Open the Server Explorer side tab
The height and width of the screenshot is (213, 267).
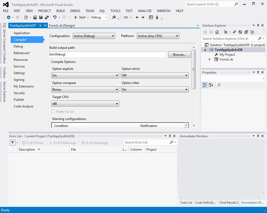point(5,92)
